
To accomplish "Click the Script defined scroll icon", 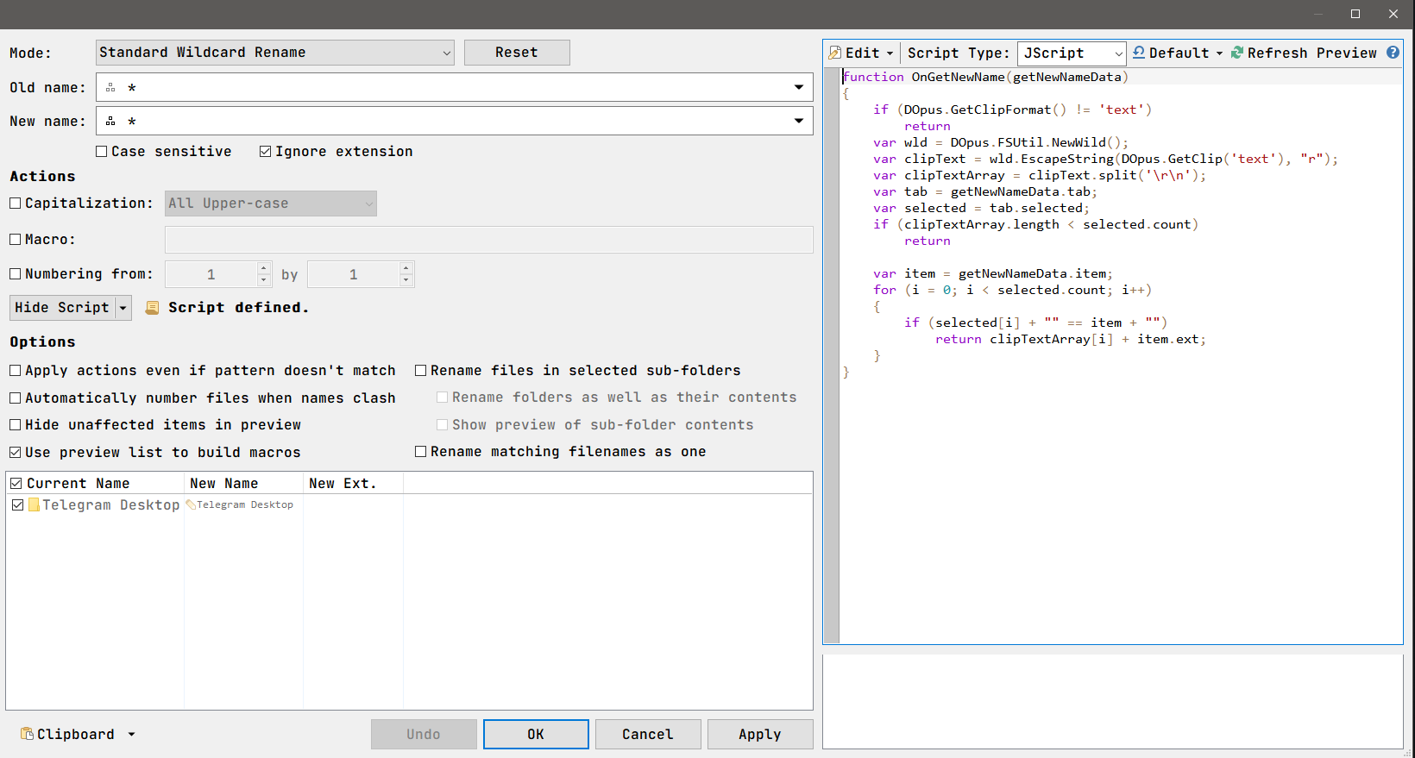I will tap(152, 308).
